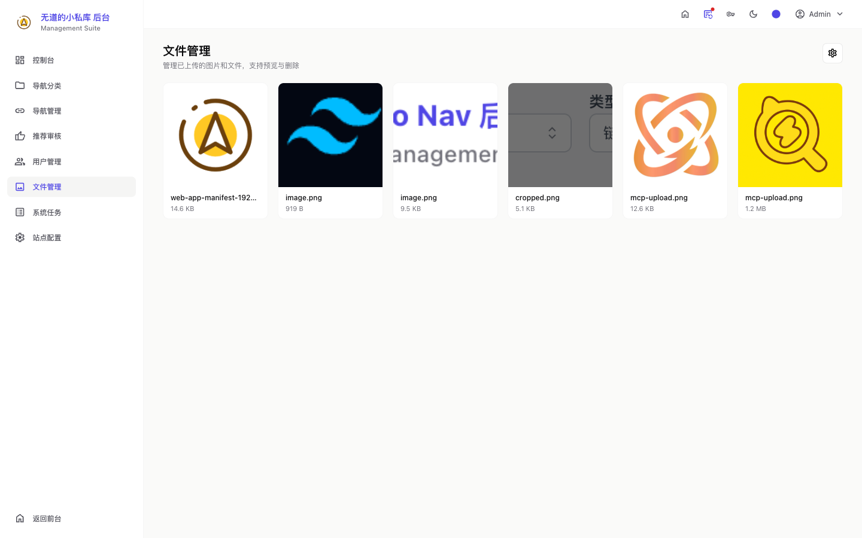Click the Management Suite subtitle
This screenshot has height=538, width=862.
[x=71, y=28]
